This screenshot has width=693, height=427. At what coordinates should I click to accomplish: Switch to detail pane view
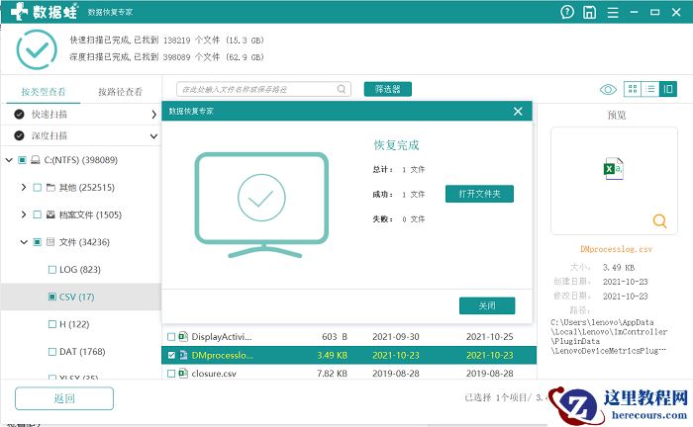(x=668, y=89)
